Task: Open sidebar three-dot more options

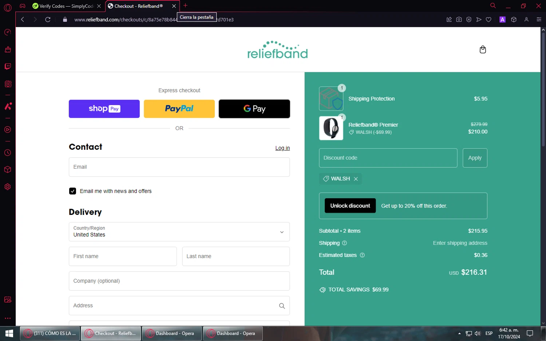Action: point(8,318)
